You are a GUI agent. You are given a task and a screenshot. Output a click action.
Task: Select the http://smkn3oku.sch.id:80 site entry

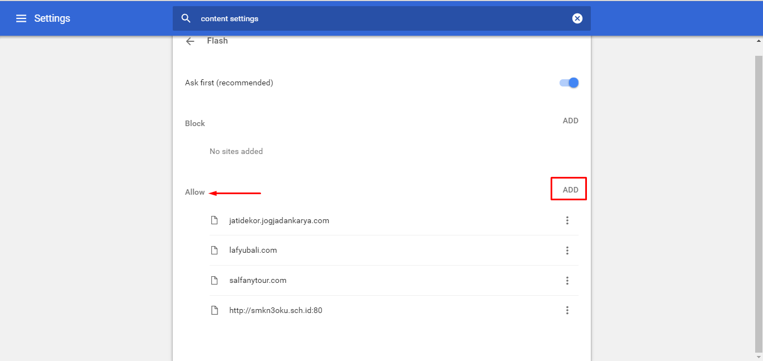click(276, 310)
